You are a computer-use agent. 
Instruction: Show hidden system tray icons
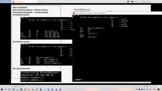134,89
